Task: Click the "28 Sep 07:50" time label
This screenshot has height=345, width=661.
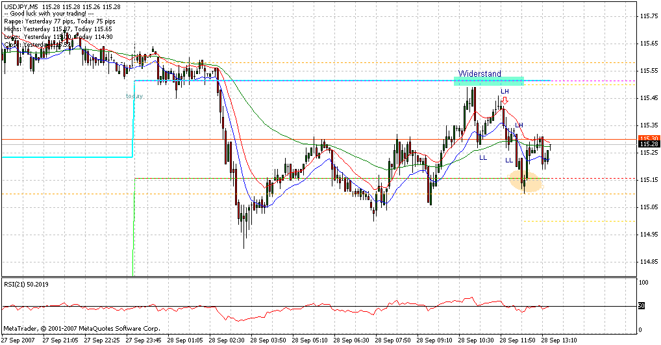Action: pyautogui.click(x=393, y=340)
